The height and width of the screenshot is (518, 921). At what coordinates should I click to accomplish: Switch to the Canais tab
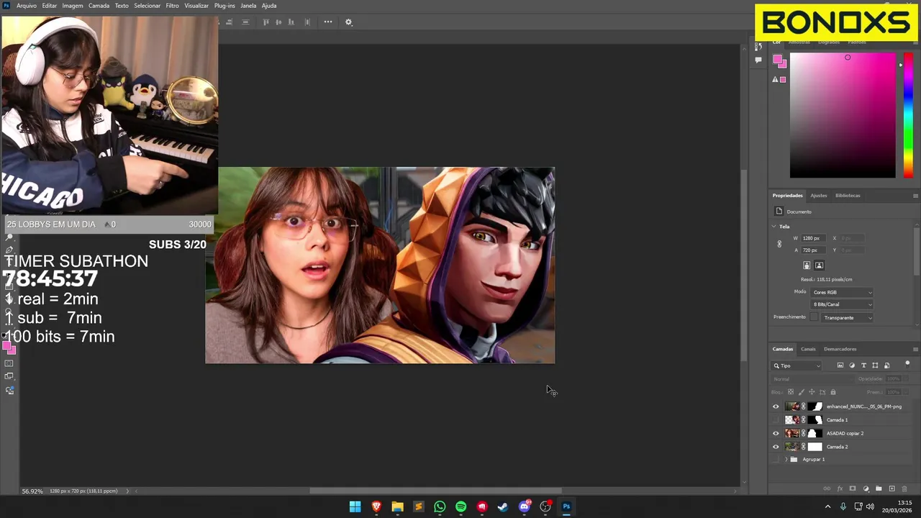coord(808,349)
